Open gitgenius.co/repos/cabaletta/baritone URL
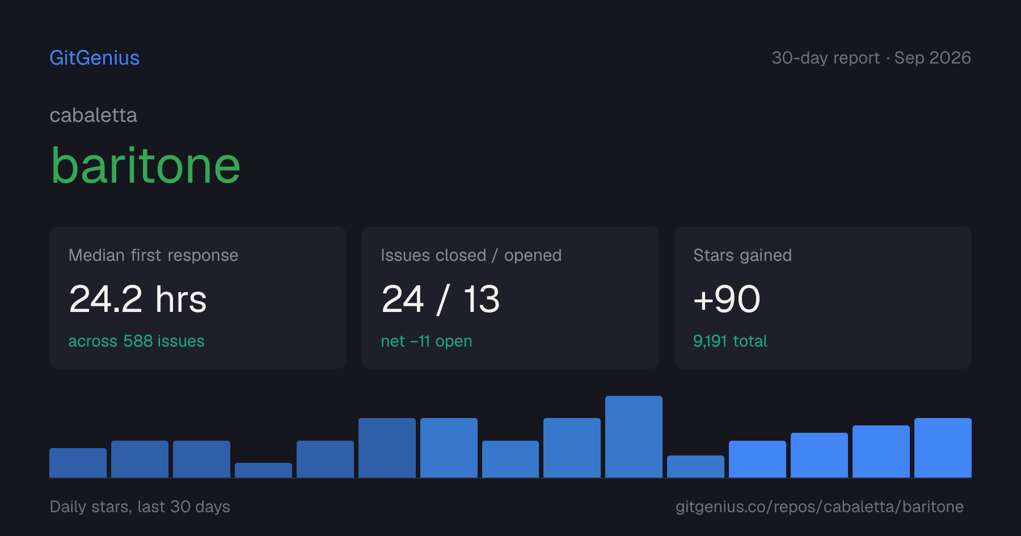The height and width of the screenshot is (536, 1021). click(820, 507)
